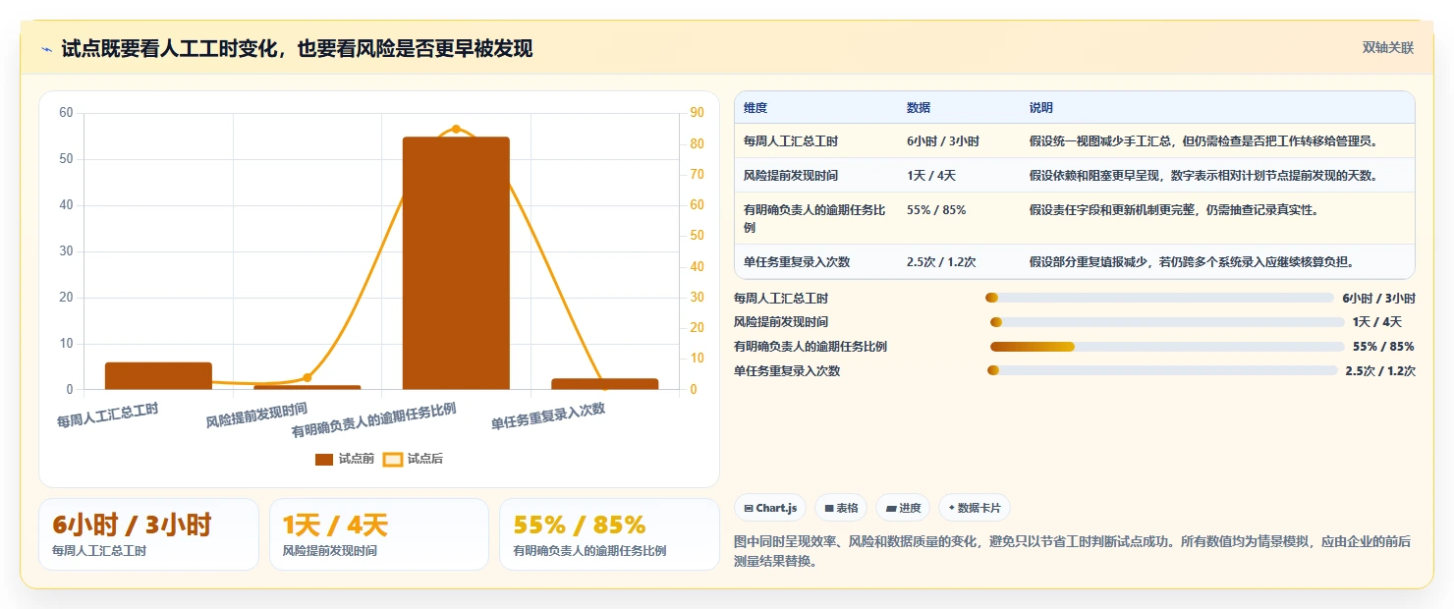
Task: Click the chart x-axis label 每周人工汇总工时
Action: [x=107, y=415]
